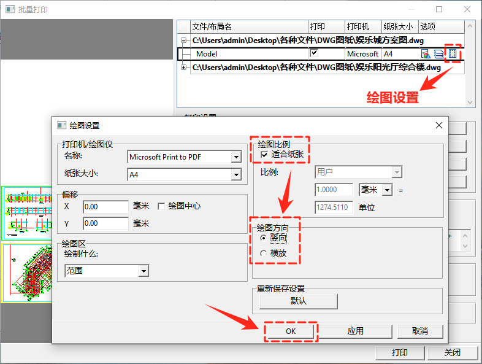Click the 选项 column header
Screen dimensions: 482x364
[442, 27]
